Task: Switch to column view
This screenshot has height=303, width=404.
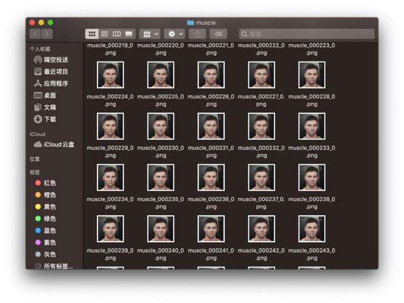Action: 117,34
